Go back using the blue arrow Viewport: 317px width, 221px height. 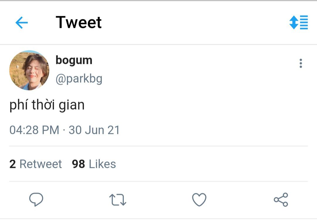pyautogui.click(x=22, y=22)
